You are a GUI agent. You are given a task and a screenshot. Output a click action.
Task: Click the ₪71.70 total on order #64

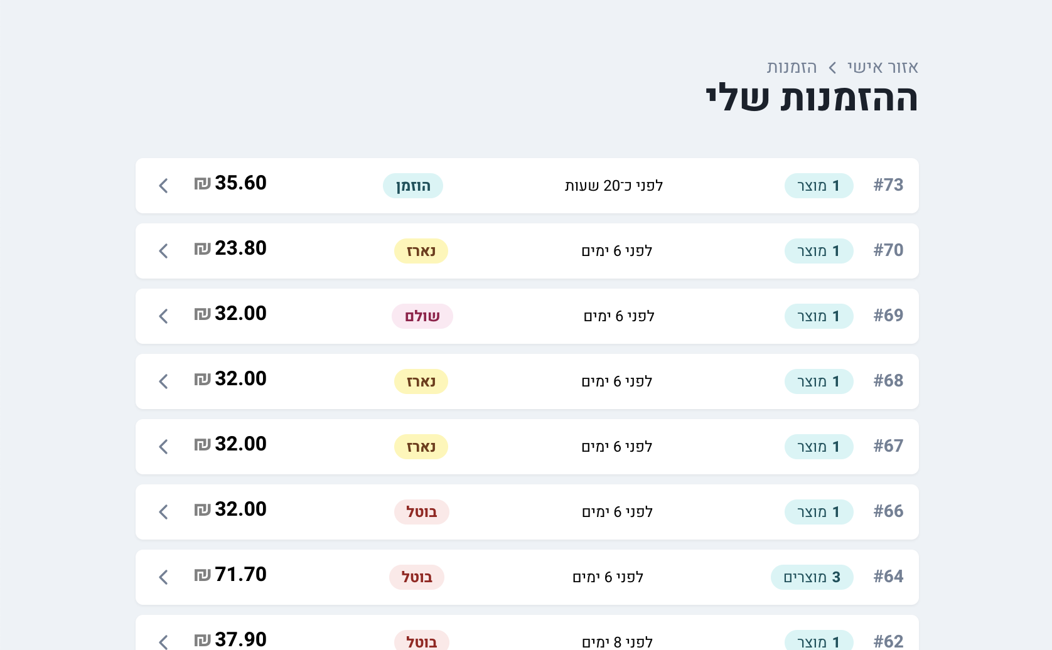tap(230, 575)
